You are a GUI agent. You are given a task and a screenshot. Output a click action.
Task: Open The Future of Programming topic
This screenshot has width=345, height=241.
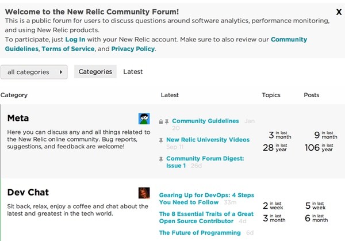coord(200,232)
